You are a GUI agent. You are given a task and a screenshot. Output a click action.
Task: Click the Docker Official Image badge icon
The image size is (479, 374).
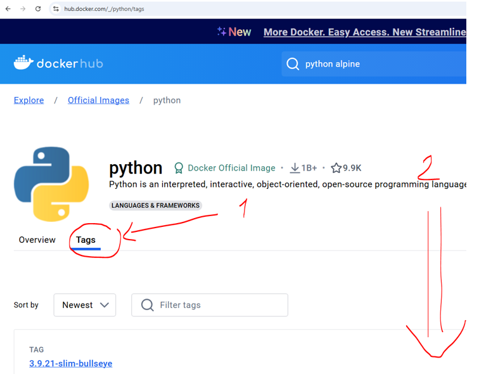179,168
